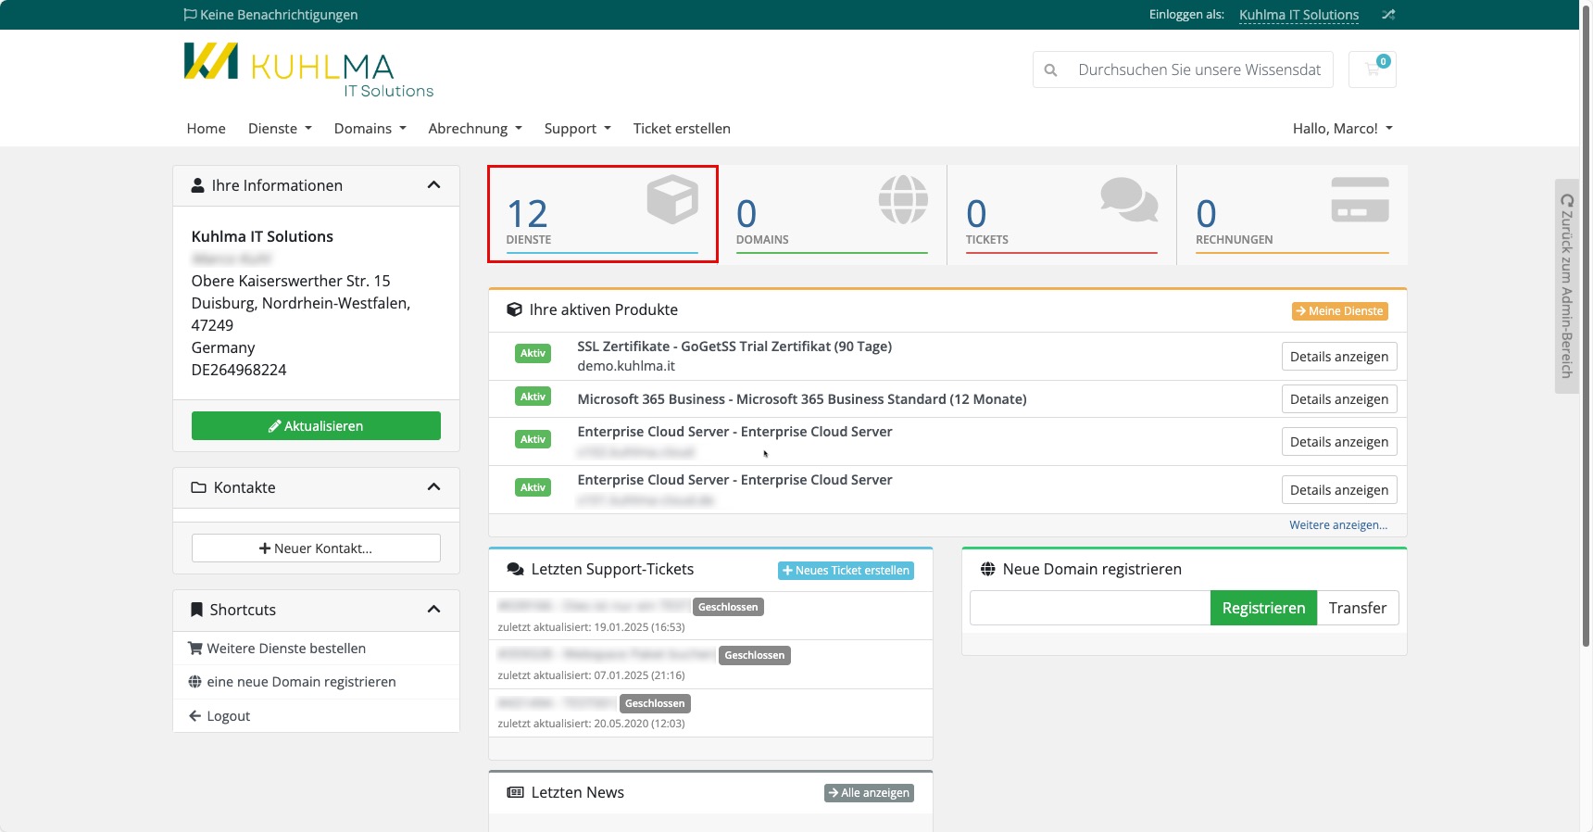The width and height of the screenshot is (1593, 832).
Task: Click the orange Meine Dienste button
Action: pos(1340,311)
